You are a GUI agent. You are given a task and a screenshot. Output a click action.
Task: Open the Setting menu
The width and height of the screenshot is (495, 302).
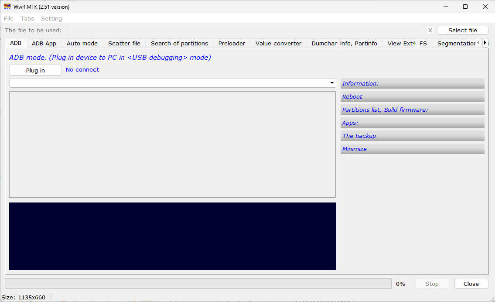51,18
